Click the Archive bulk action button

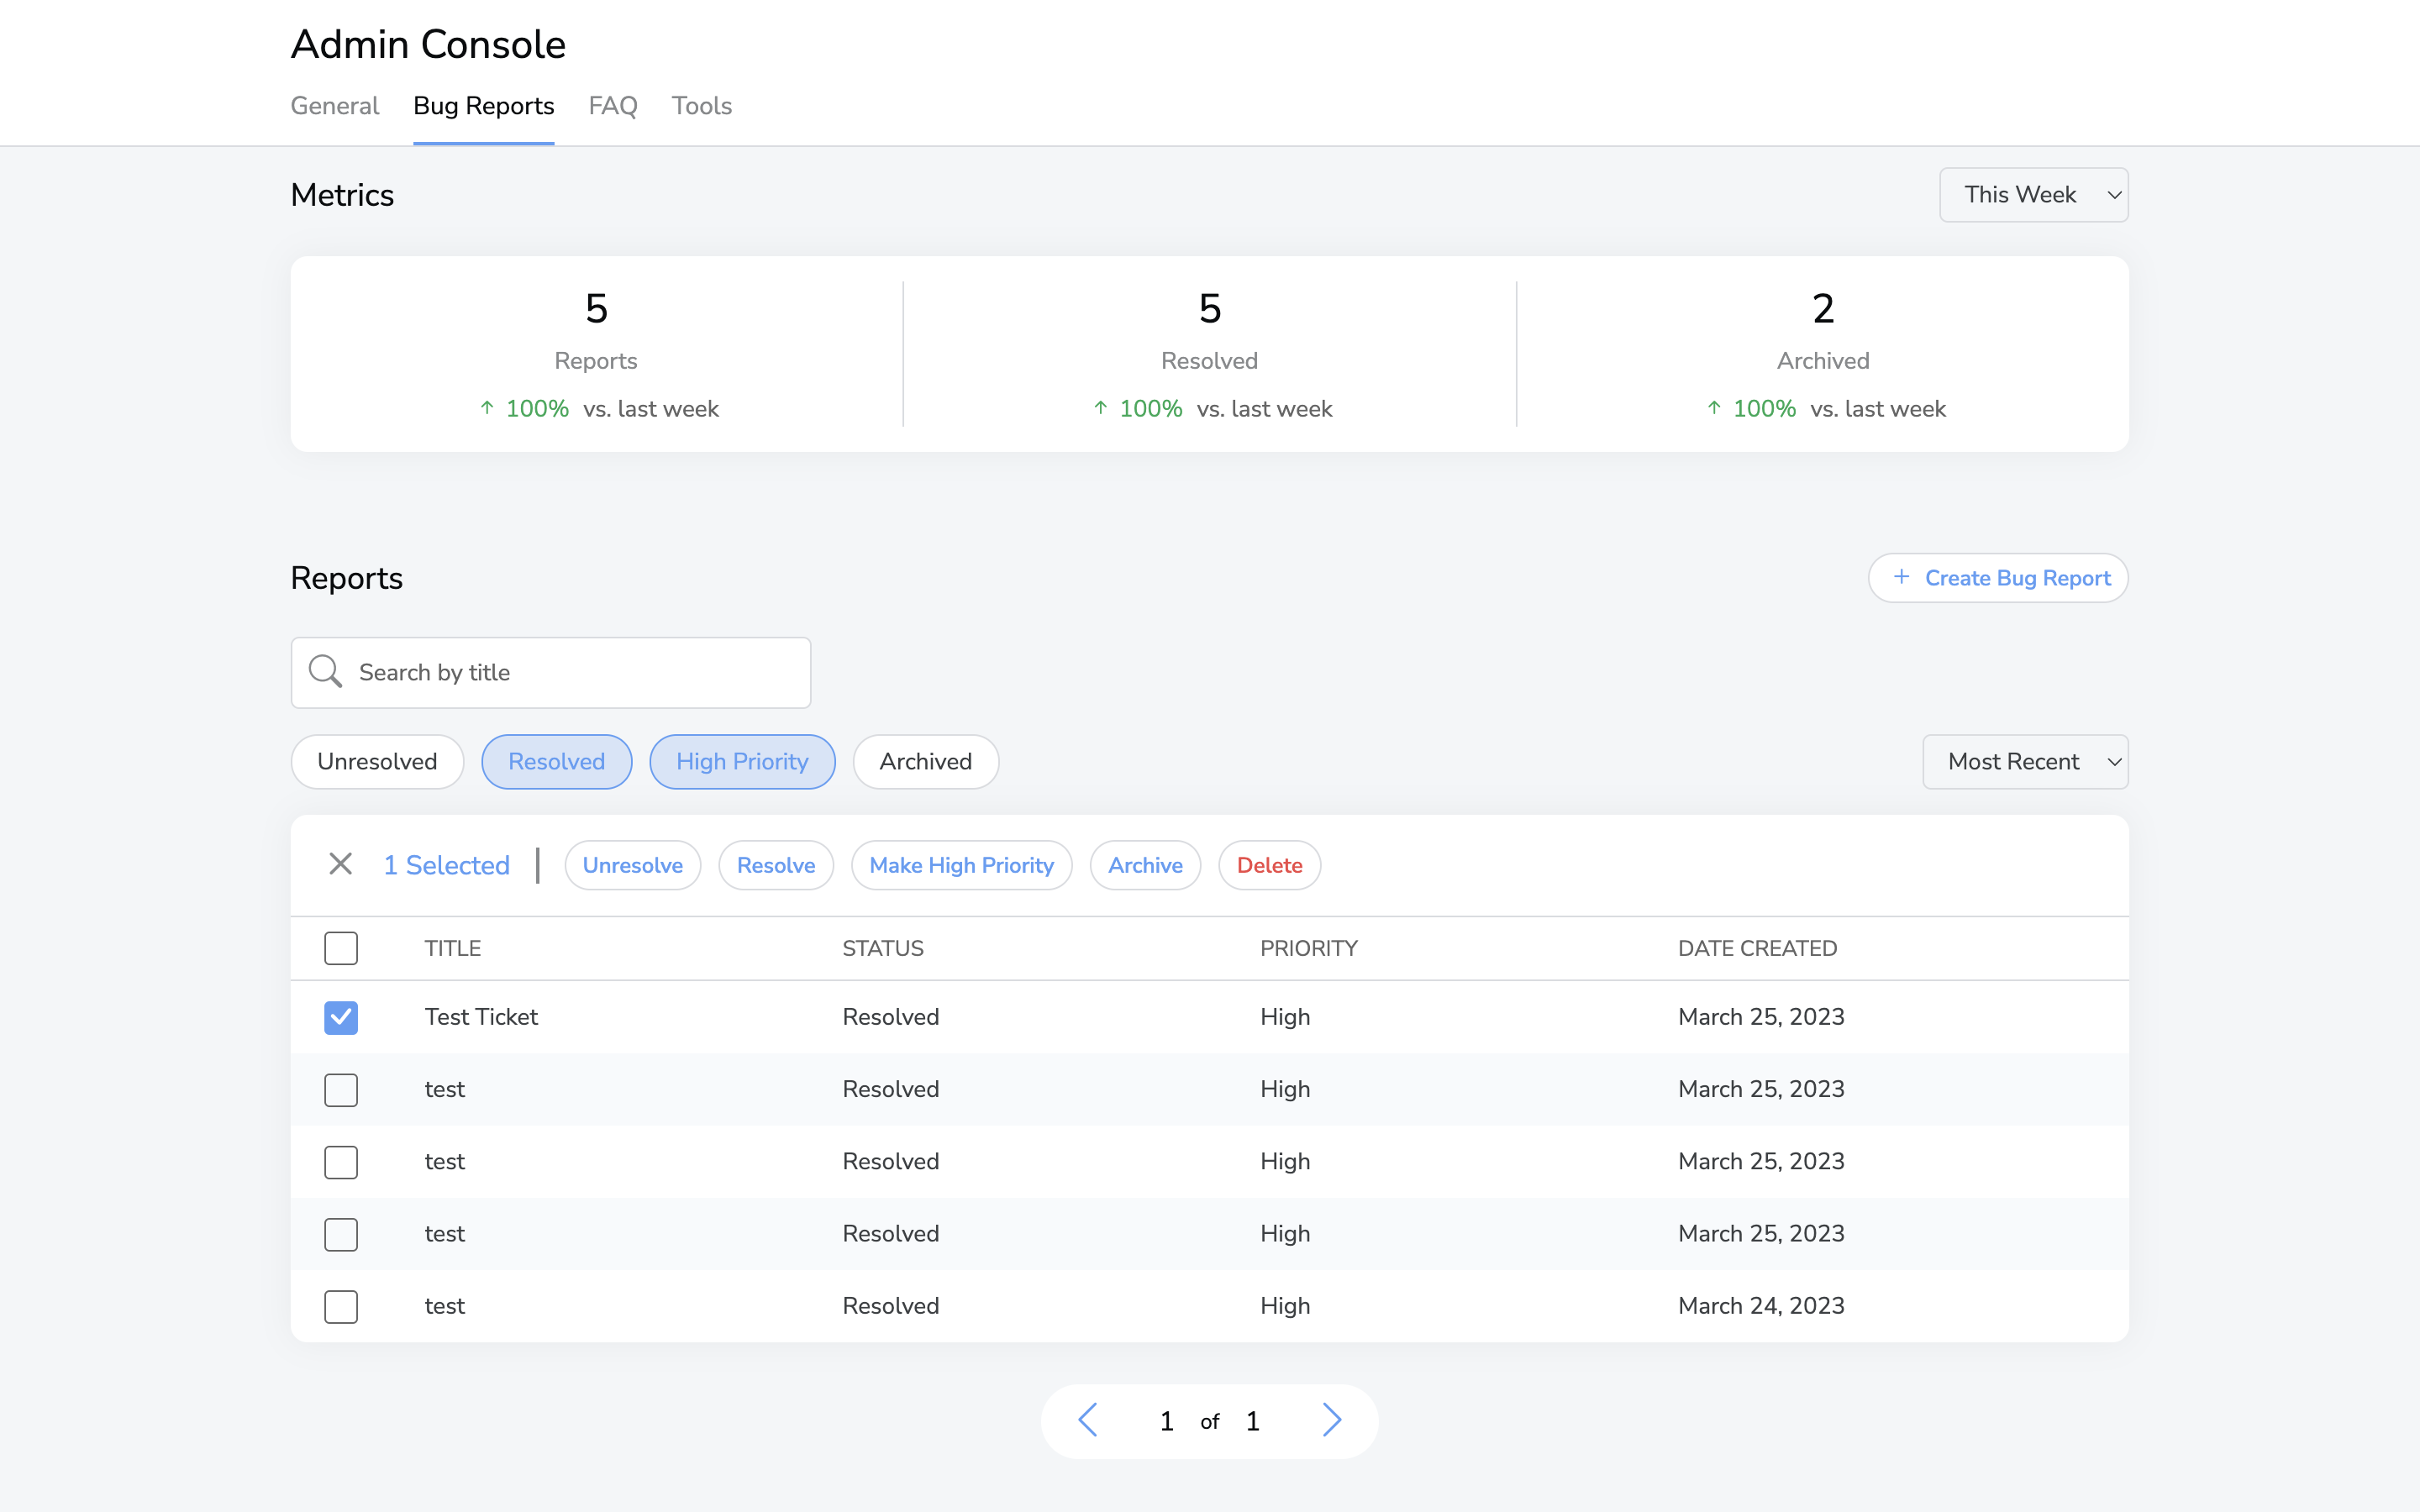pos(1145,865)
